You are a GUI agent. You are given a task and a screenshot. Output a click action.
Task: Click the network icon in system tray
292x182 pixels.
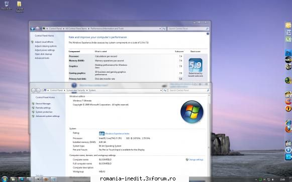[x=269, y=179]
